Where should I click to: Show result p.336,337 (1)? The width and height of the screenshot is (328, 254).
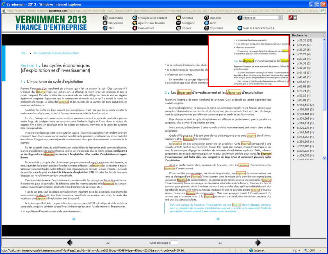click(x=305, y=151)
